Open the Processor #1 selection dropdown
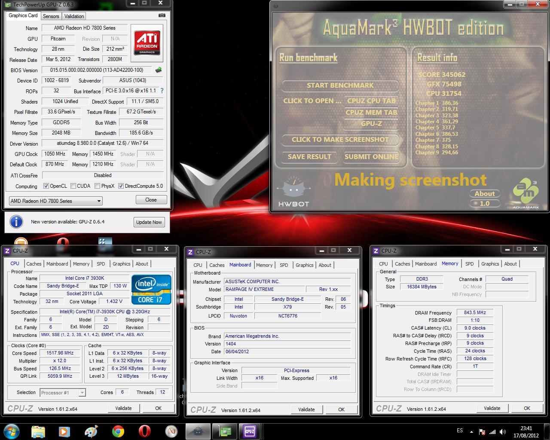550x440 pixels. click(63, 393)
